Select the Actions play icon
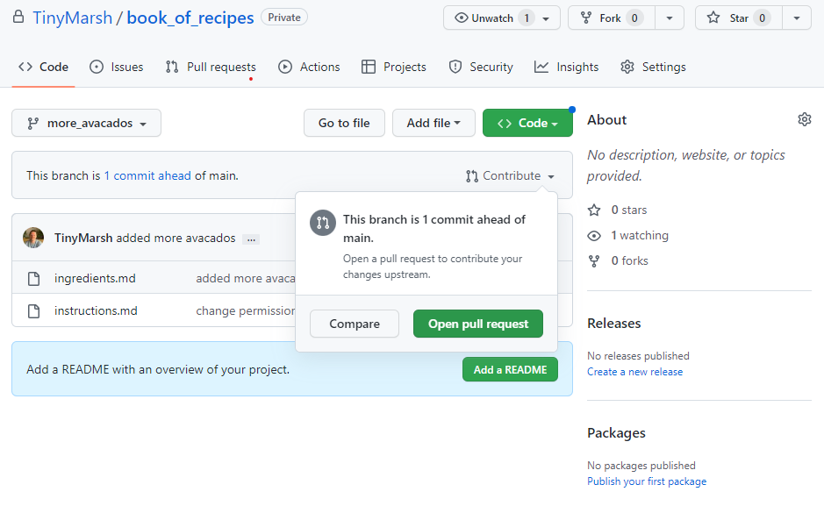The height and width of the screenshot is (506, 824). pyautogui.click(x=284, y=66)
